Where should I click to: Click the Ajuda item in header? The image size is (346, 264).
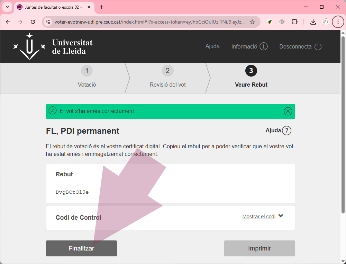tap(212, 46)
